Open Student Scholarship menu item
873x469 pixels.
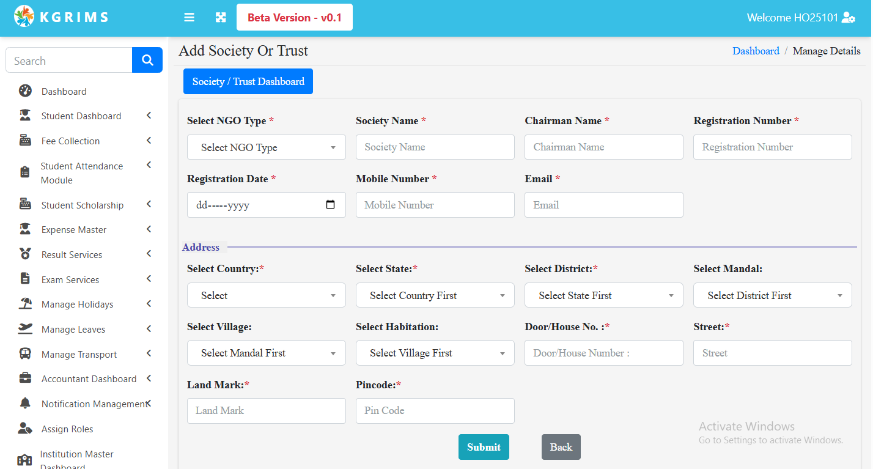click(x=83, y=205)
